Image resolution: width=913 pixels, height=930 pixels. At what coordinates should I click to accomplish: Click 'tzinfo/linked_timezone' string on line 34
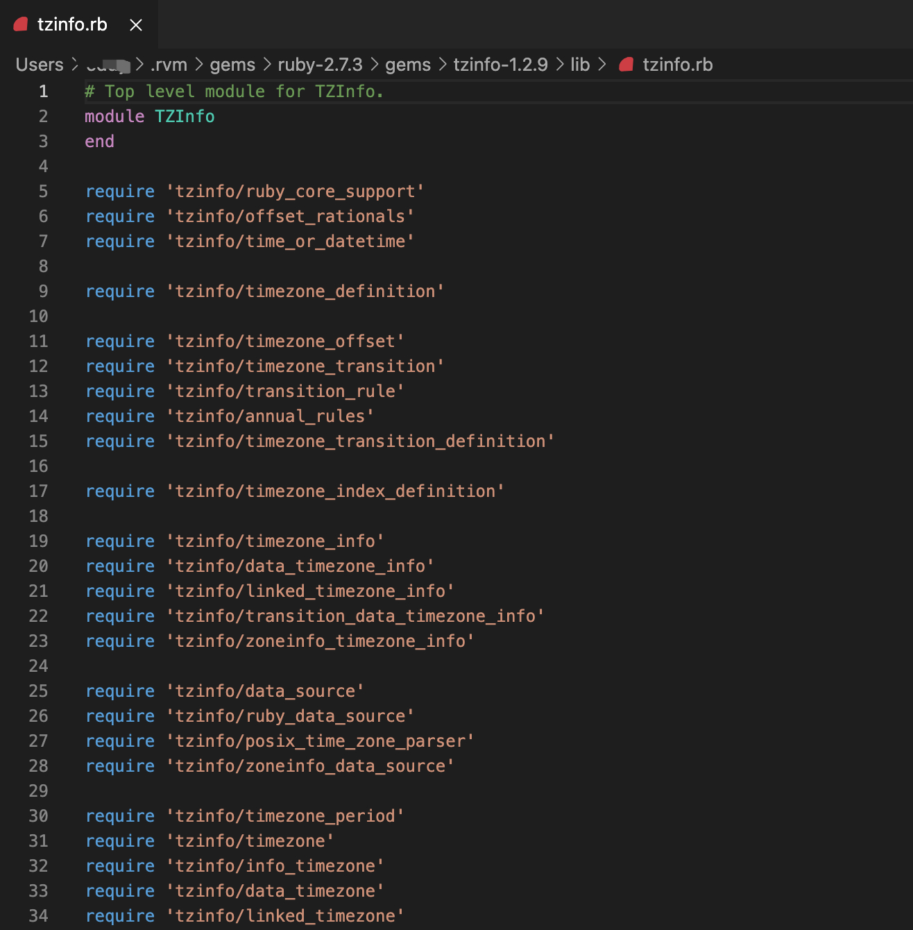point(284,915)
